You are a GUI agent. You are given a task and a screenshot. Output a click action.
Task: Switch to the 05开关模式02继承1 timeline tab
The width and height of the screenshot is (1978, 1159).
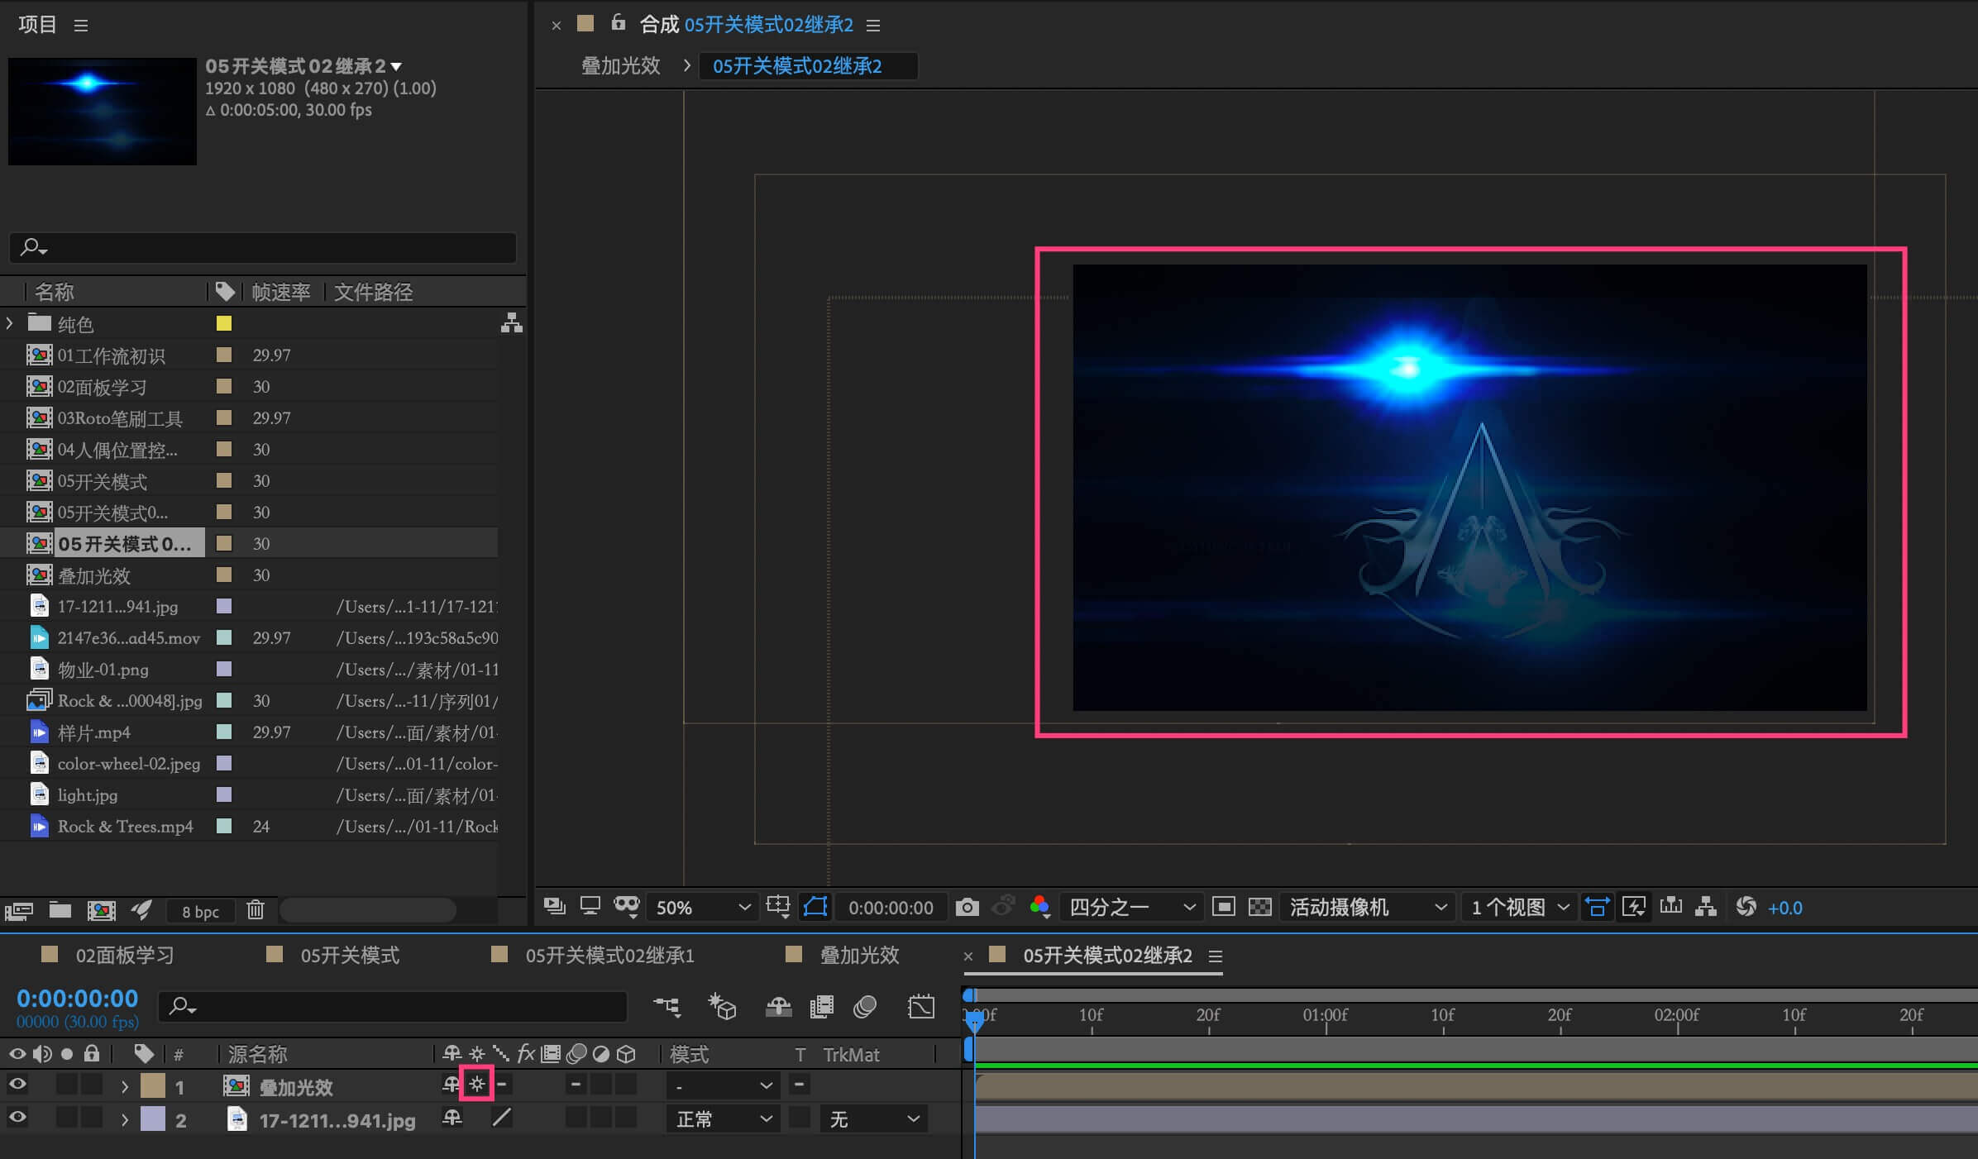(x=609, y=956)
